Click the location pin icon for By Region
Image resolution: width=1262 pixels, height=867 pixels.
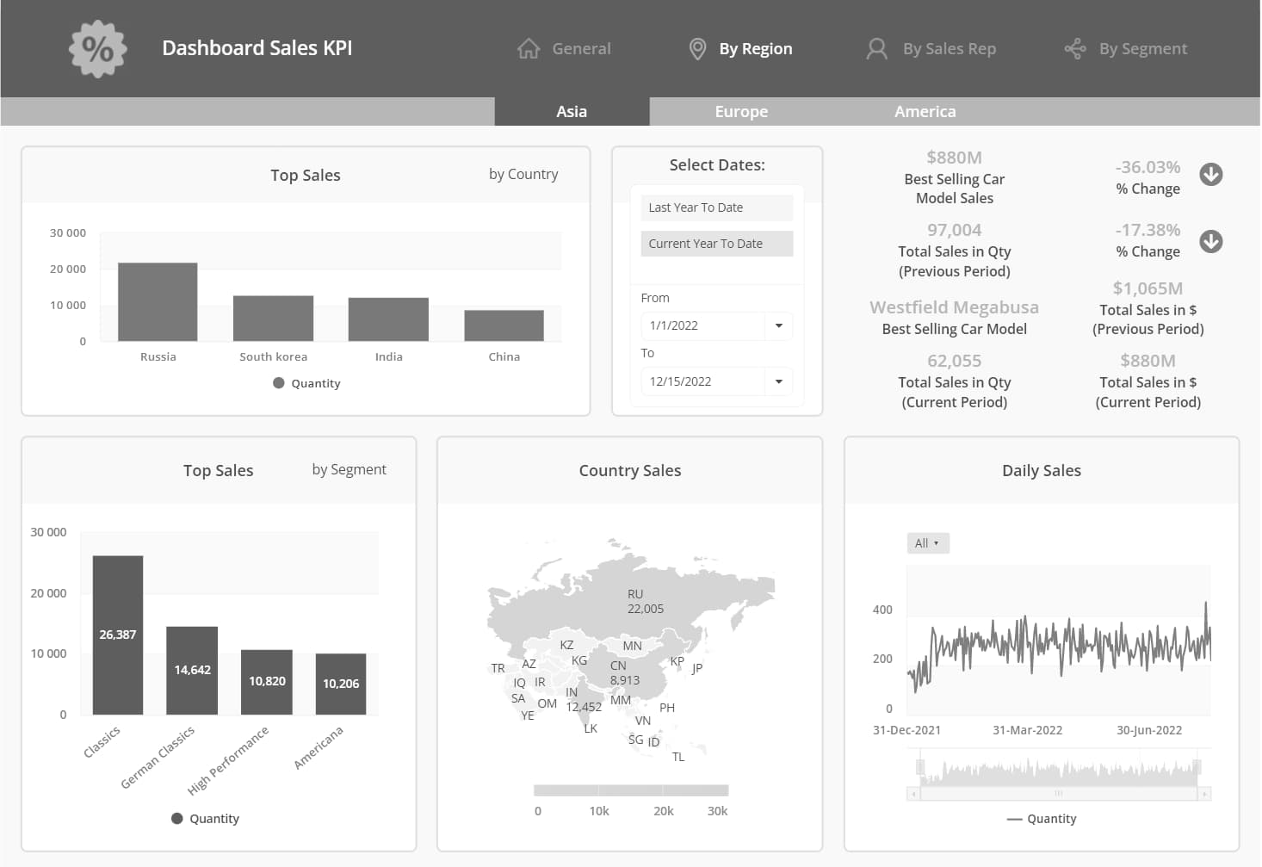[697, 49]
